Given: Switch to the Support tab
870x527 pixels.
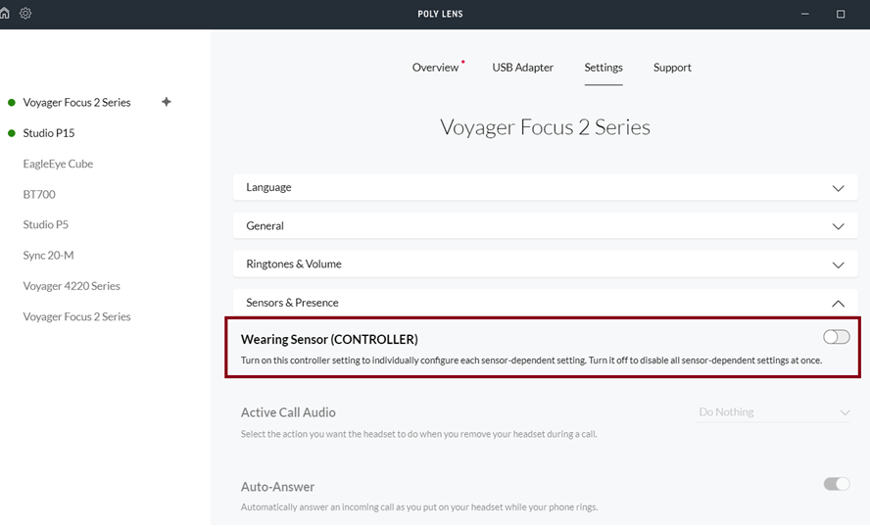Looking at the screenshot, I should [x=672, y=68].
